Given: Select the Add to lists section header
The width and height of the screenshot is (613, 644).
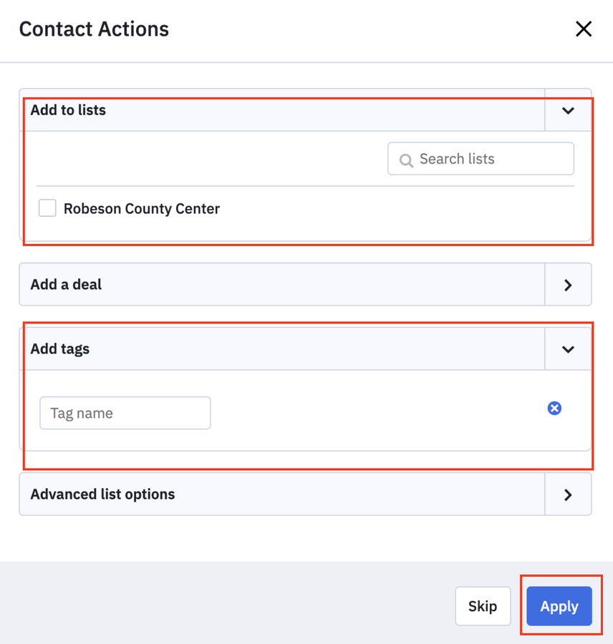Looking at the screenshot, I should [286, 111].
